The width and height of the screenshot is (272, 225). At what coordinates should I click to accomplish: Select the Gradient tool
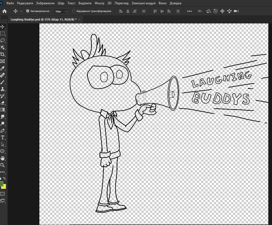click(x=2, y=110)
